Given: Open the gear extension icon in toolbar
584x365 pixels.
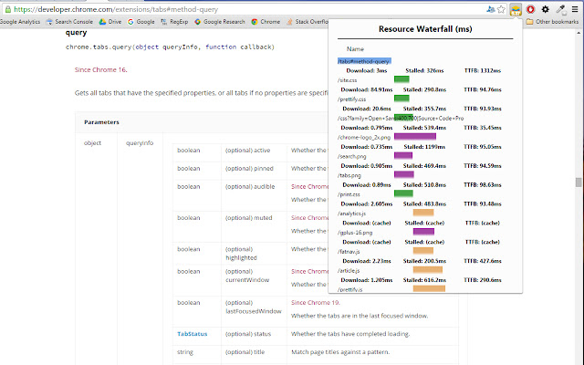Looking at the screenshot, I should coord(545,8).
